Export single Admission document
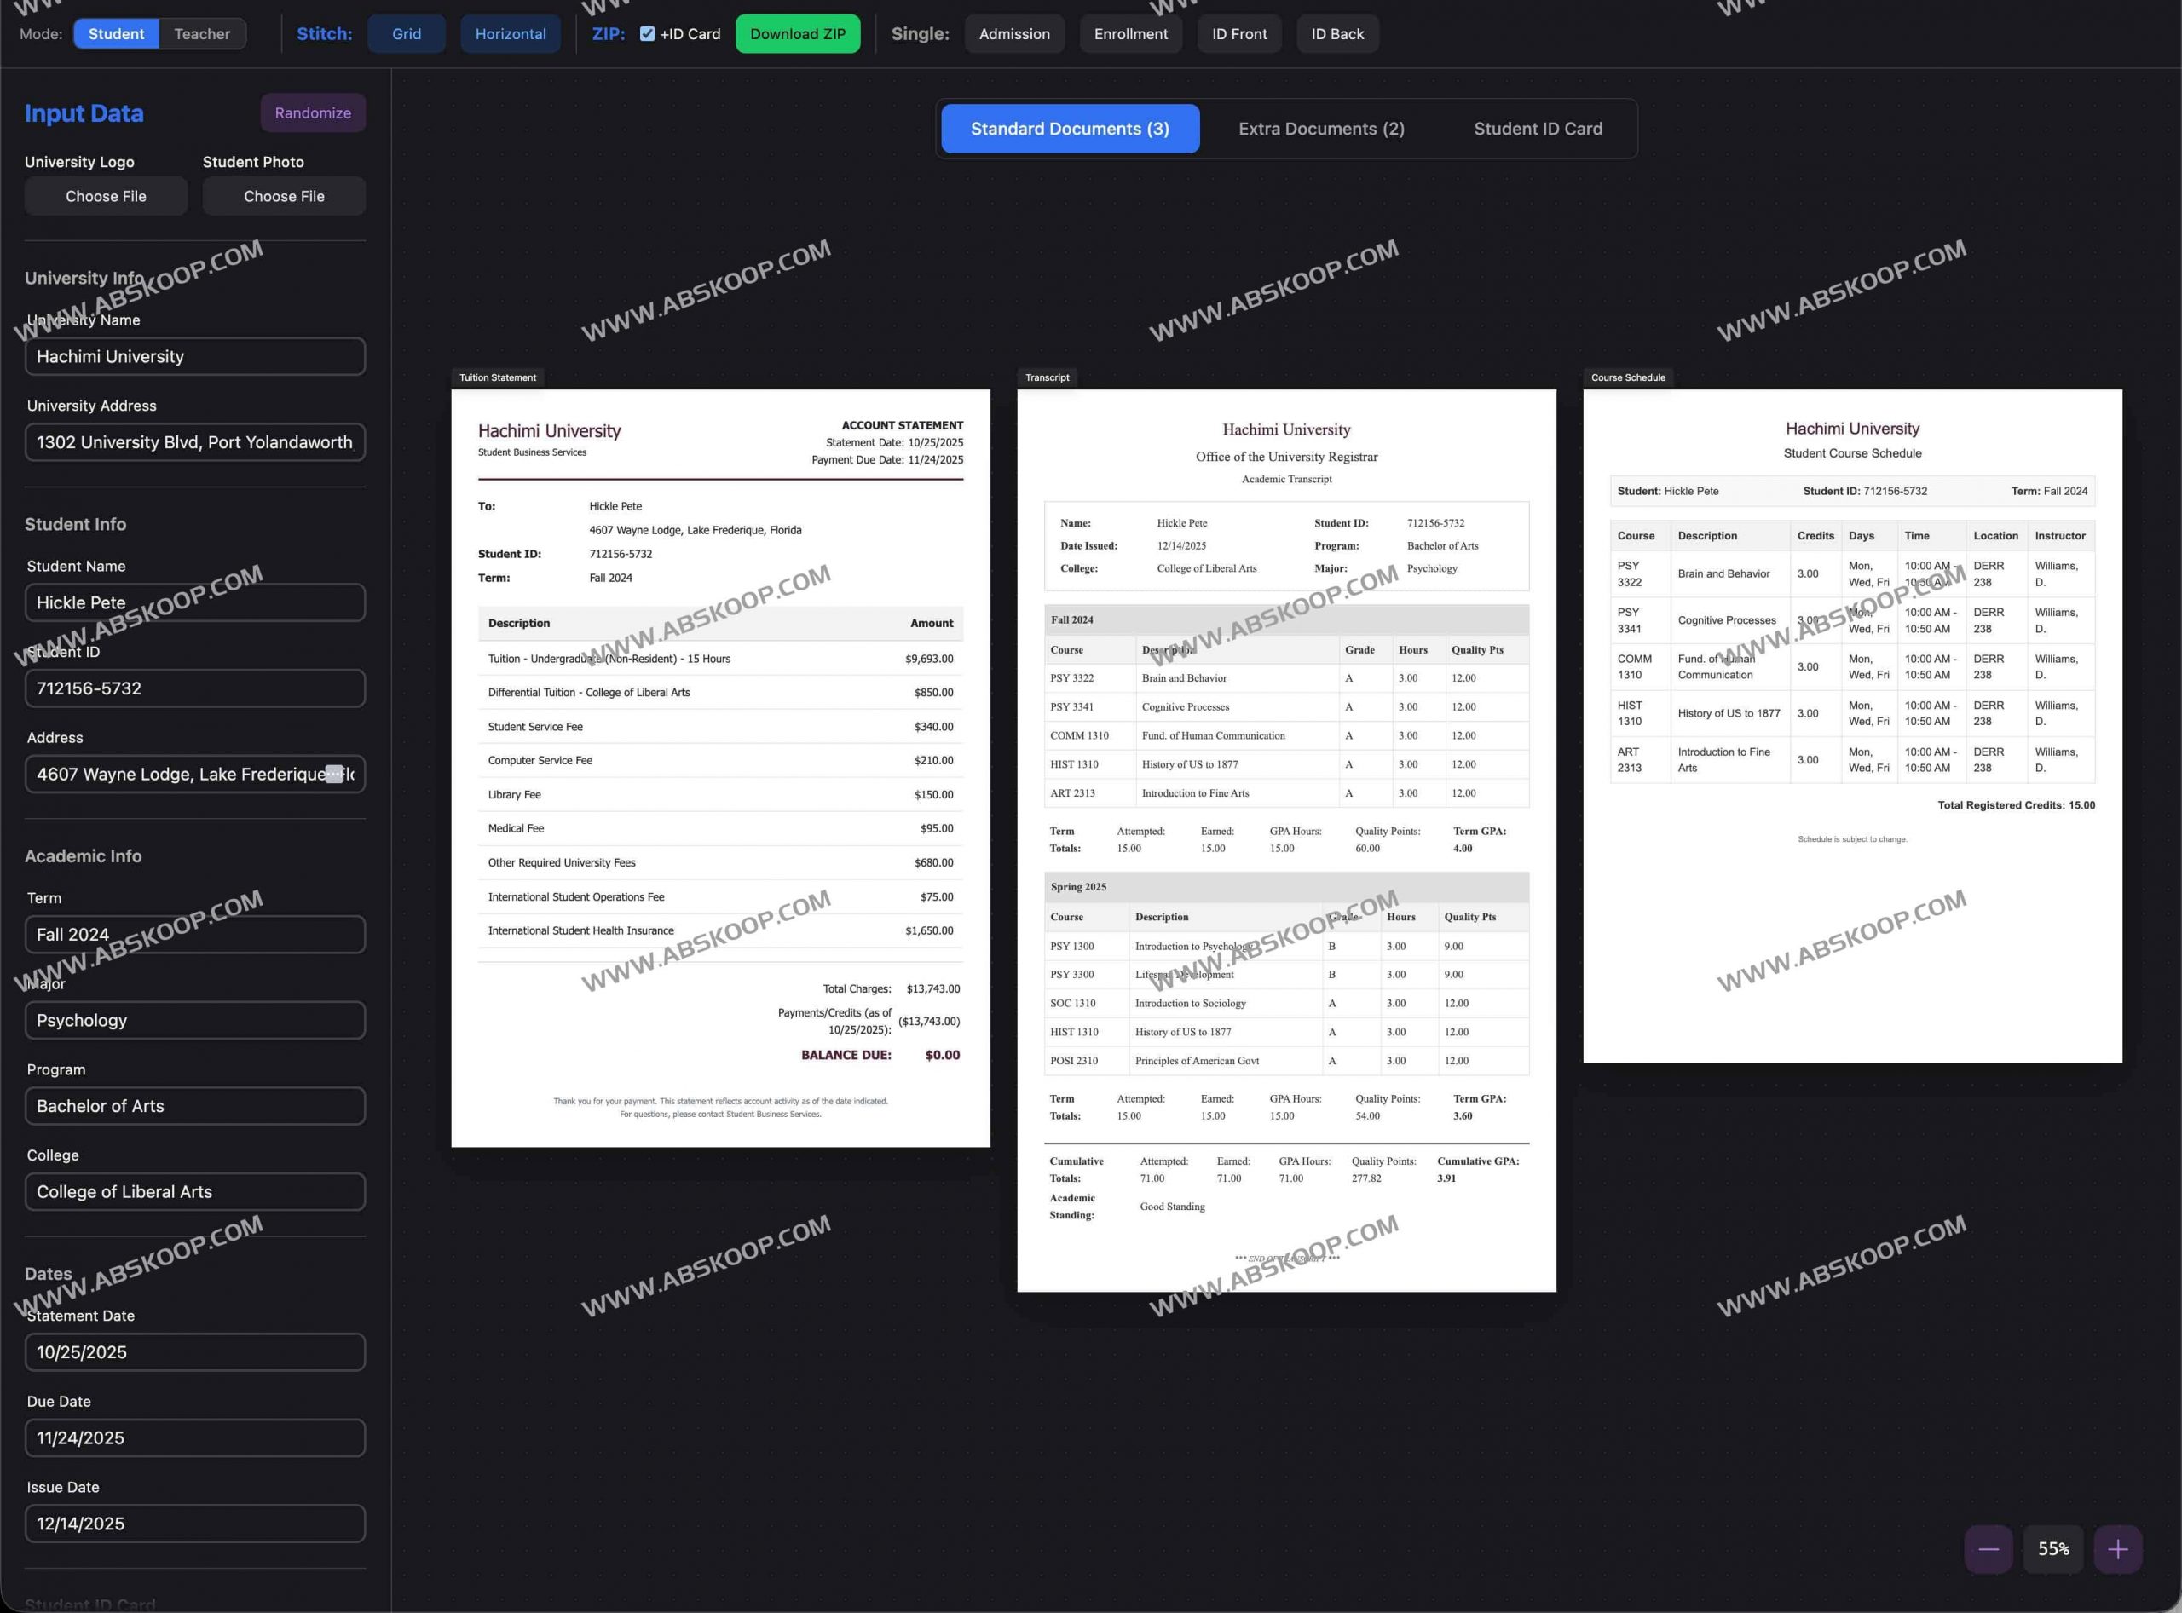The image size is (2182, 1613). tap(1015, 33)
